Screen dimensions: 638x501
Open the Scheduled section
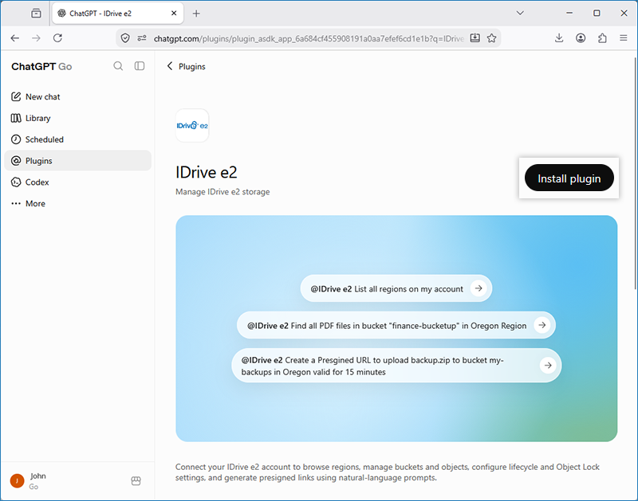tap(77, 139)
